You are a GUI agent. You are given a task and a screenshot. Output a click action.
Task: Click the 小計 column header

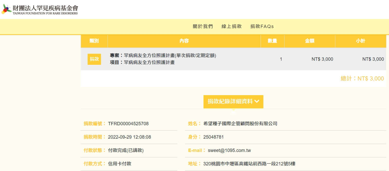coord(360,41)
